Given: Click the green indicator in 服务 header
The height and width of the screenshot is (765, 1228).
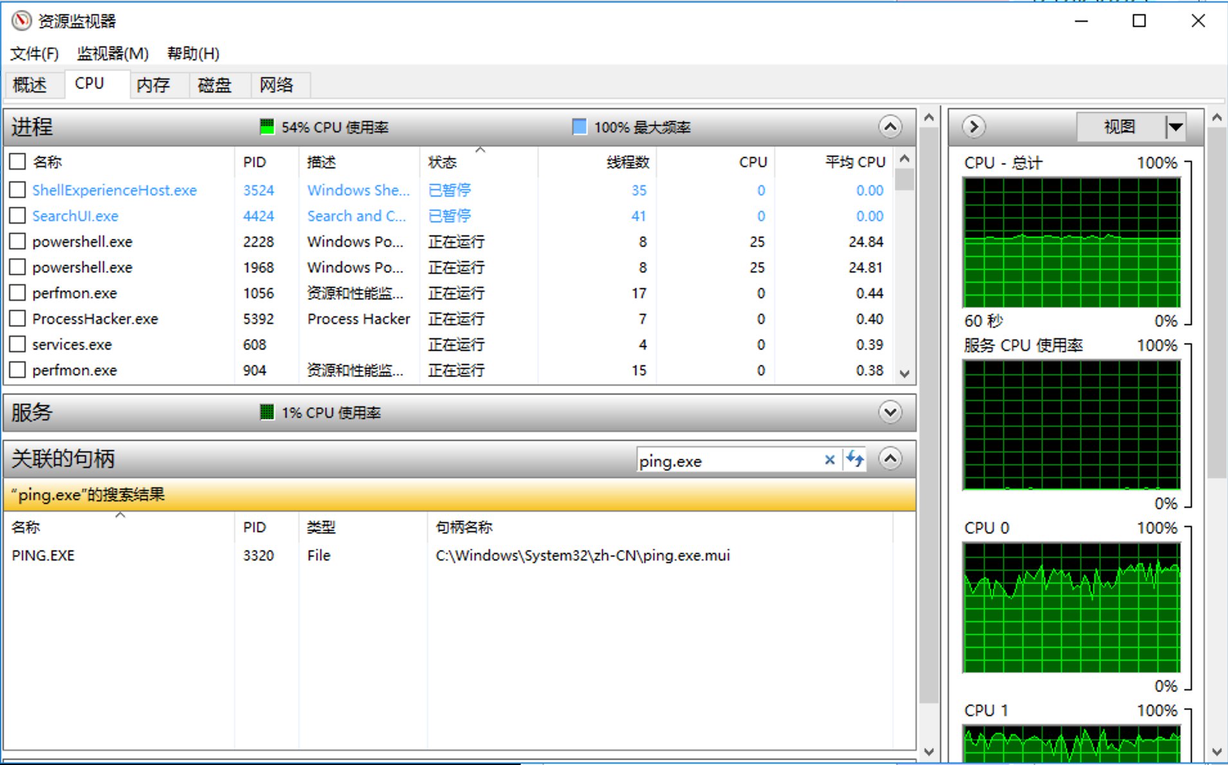Looking at the screenshot, I should pos(266,412).
